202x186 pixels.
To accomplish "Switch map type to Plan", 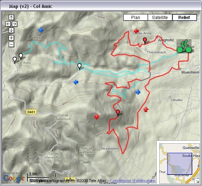I will [x=136, y=17].
